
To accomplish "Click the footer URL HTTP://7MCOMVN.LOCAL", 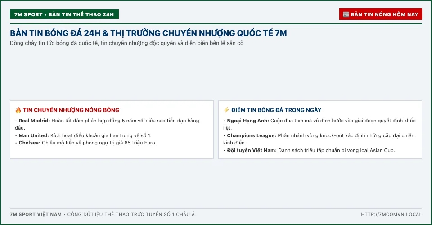I will point(391,214).
